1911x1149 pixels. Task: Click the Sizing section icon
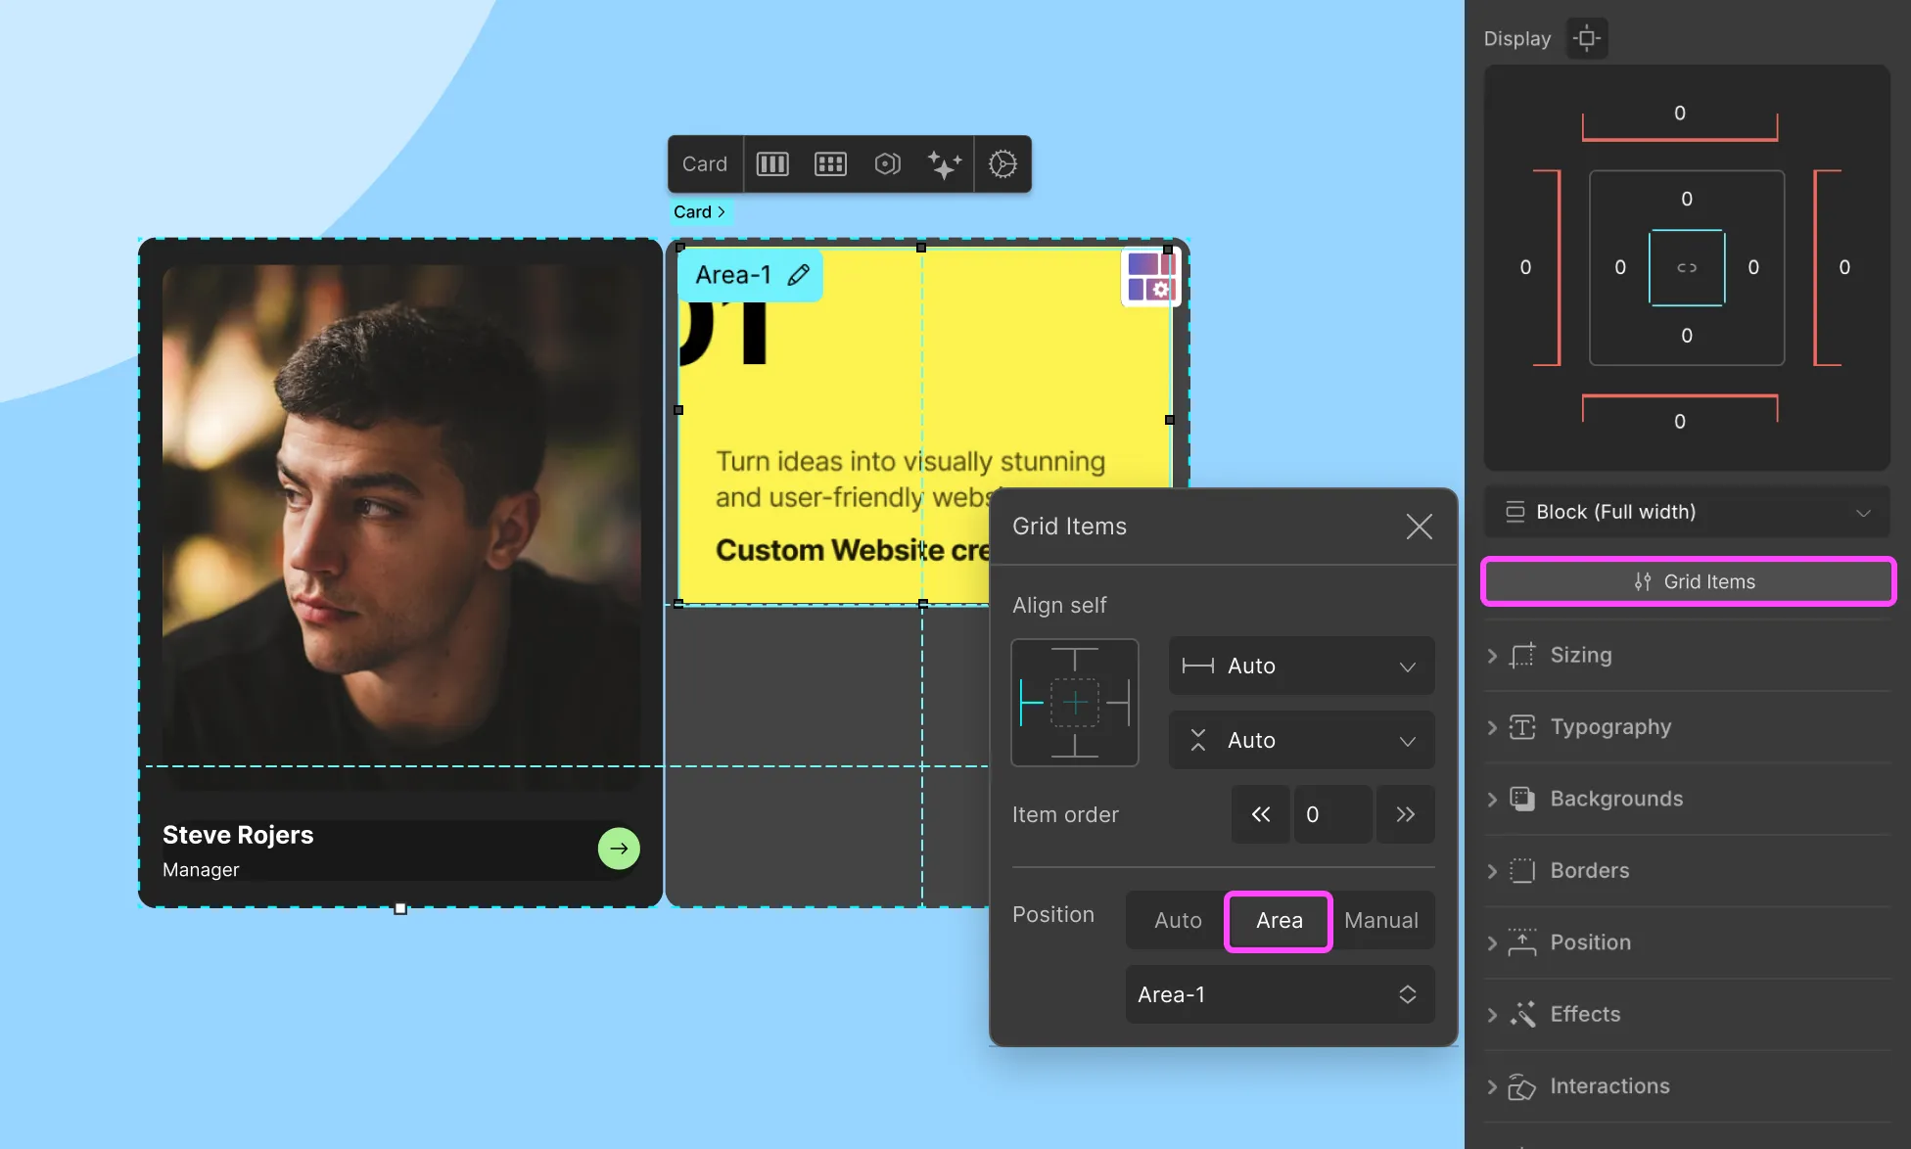click(x=1522, y=655)
